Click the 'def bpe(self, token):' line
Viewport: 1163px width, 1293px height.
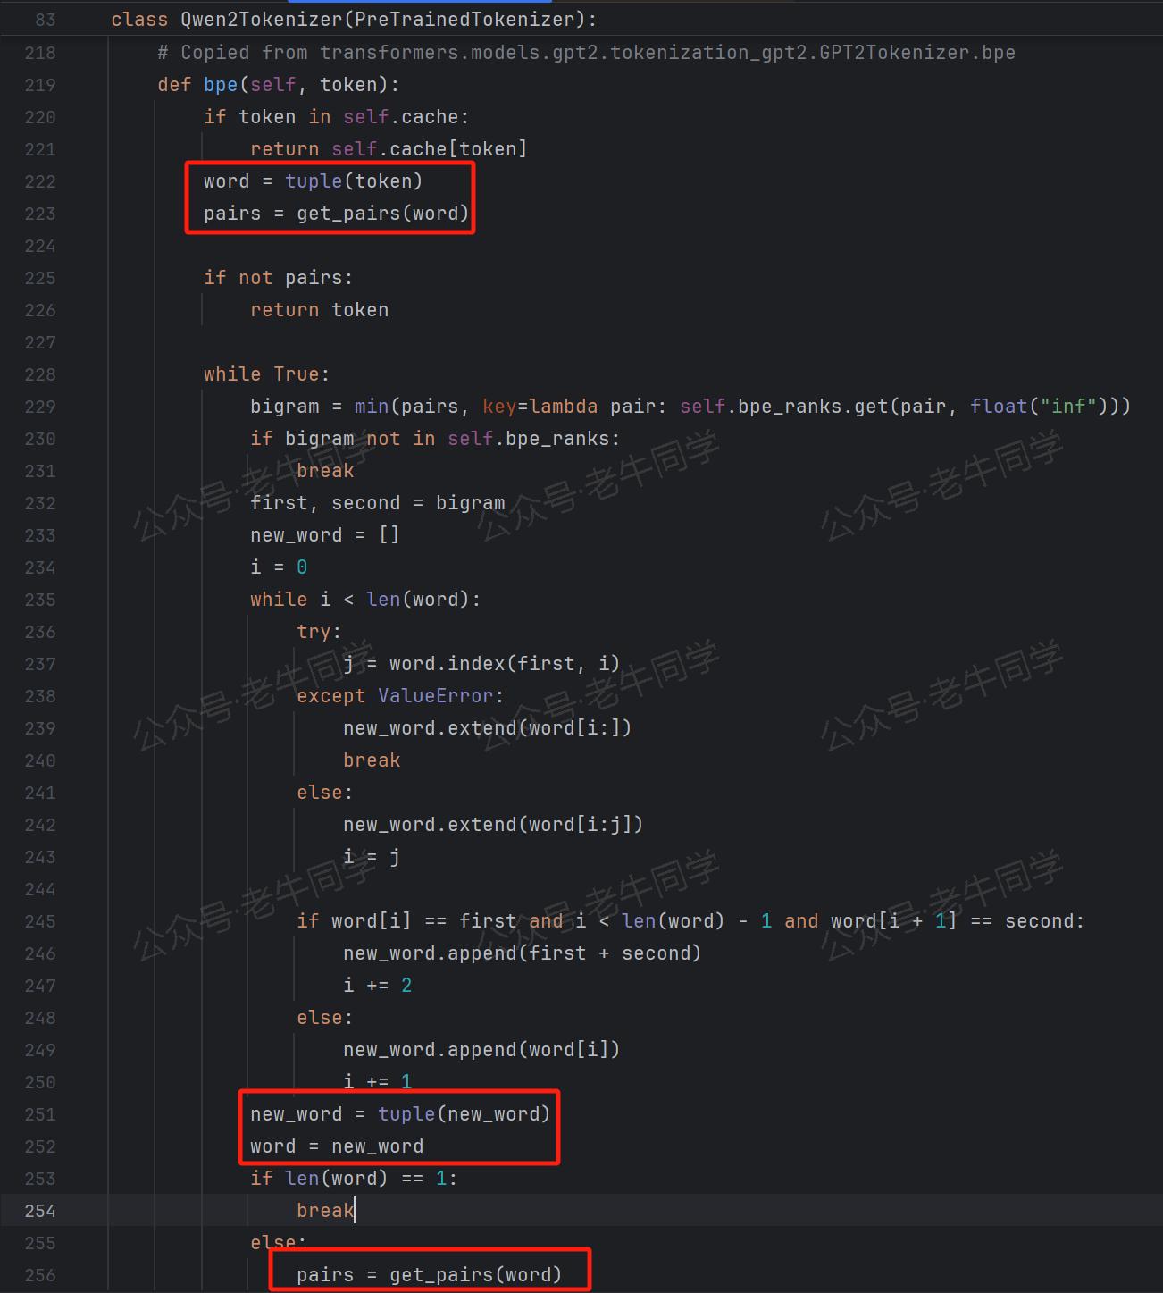coord(278,85)
